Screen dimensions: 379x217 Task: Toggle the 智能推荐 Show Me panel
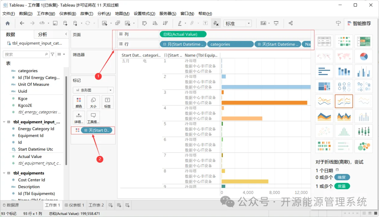[x=359, y=23]
